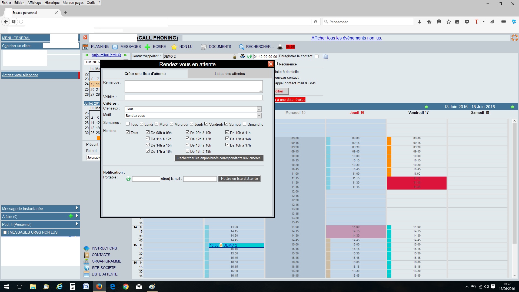Toggle the De 08h à 09h horaire checkbox

coord(148,132)
